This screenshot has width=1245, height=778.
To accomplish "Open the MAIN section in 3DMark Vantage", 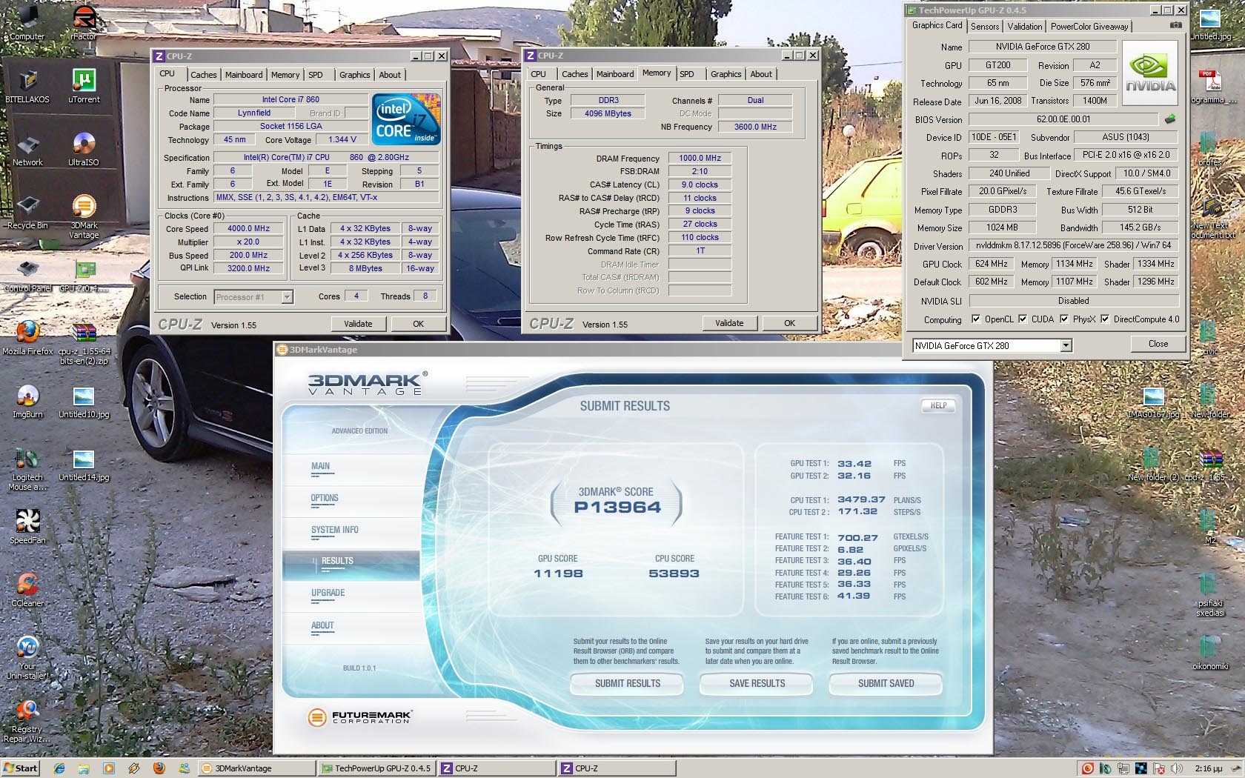I will pos(321,467).
